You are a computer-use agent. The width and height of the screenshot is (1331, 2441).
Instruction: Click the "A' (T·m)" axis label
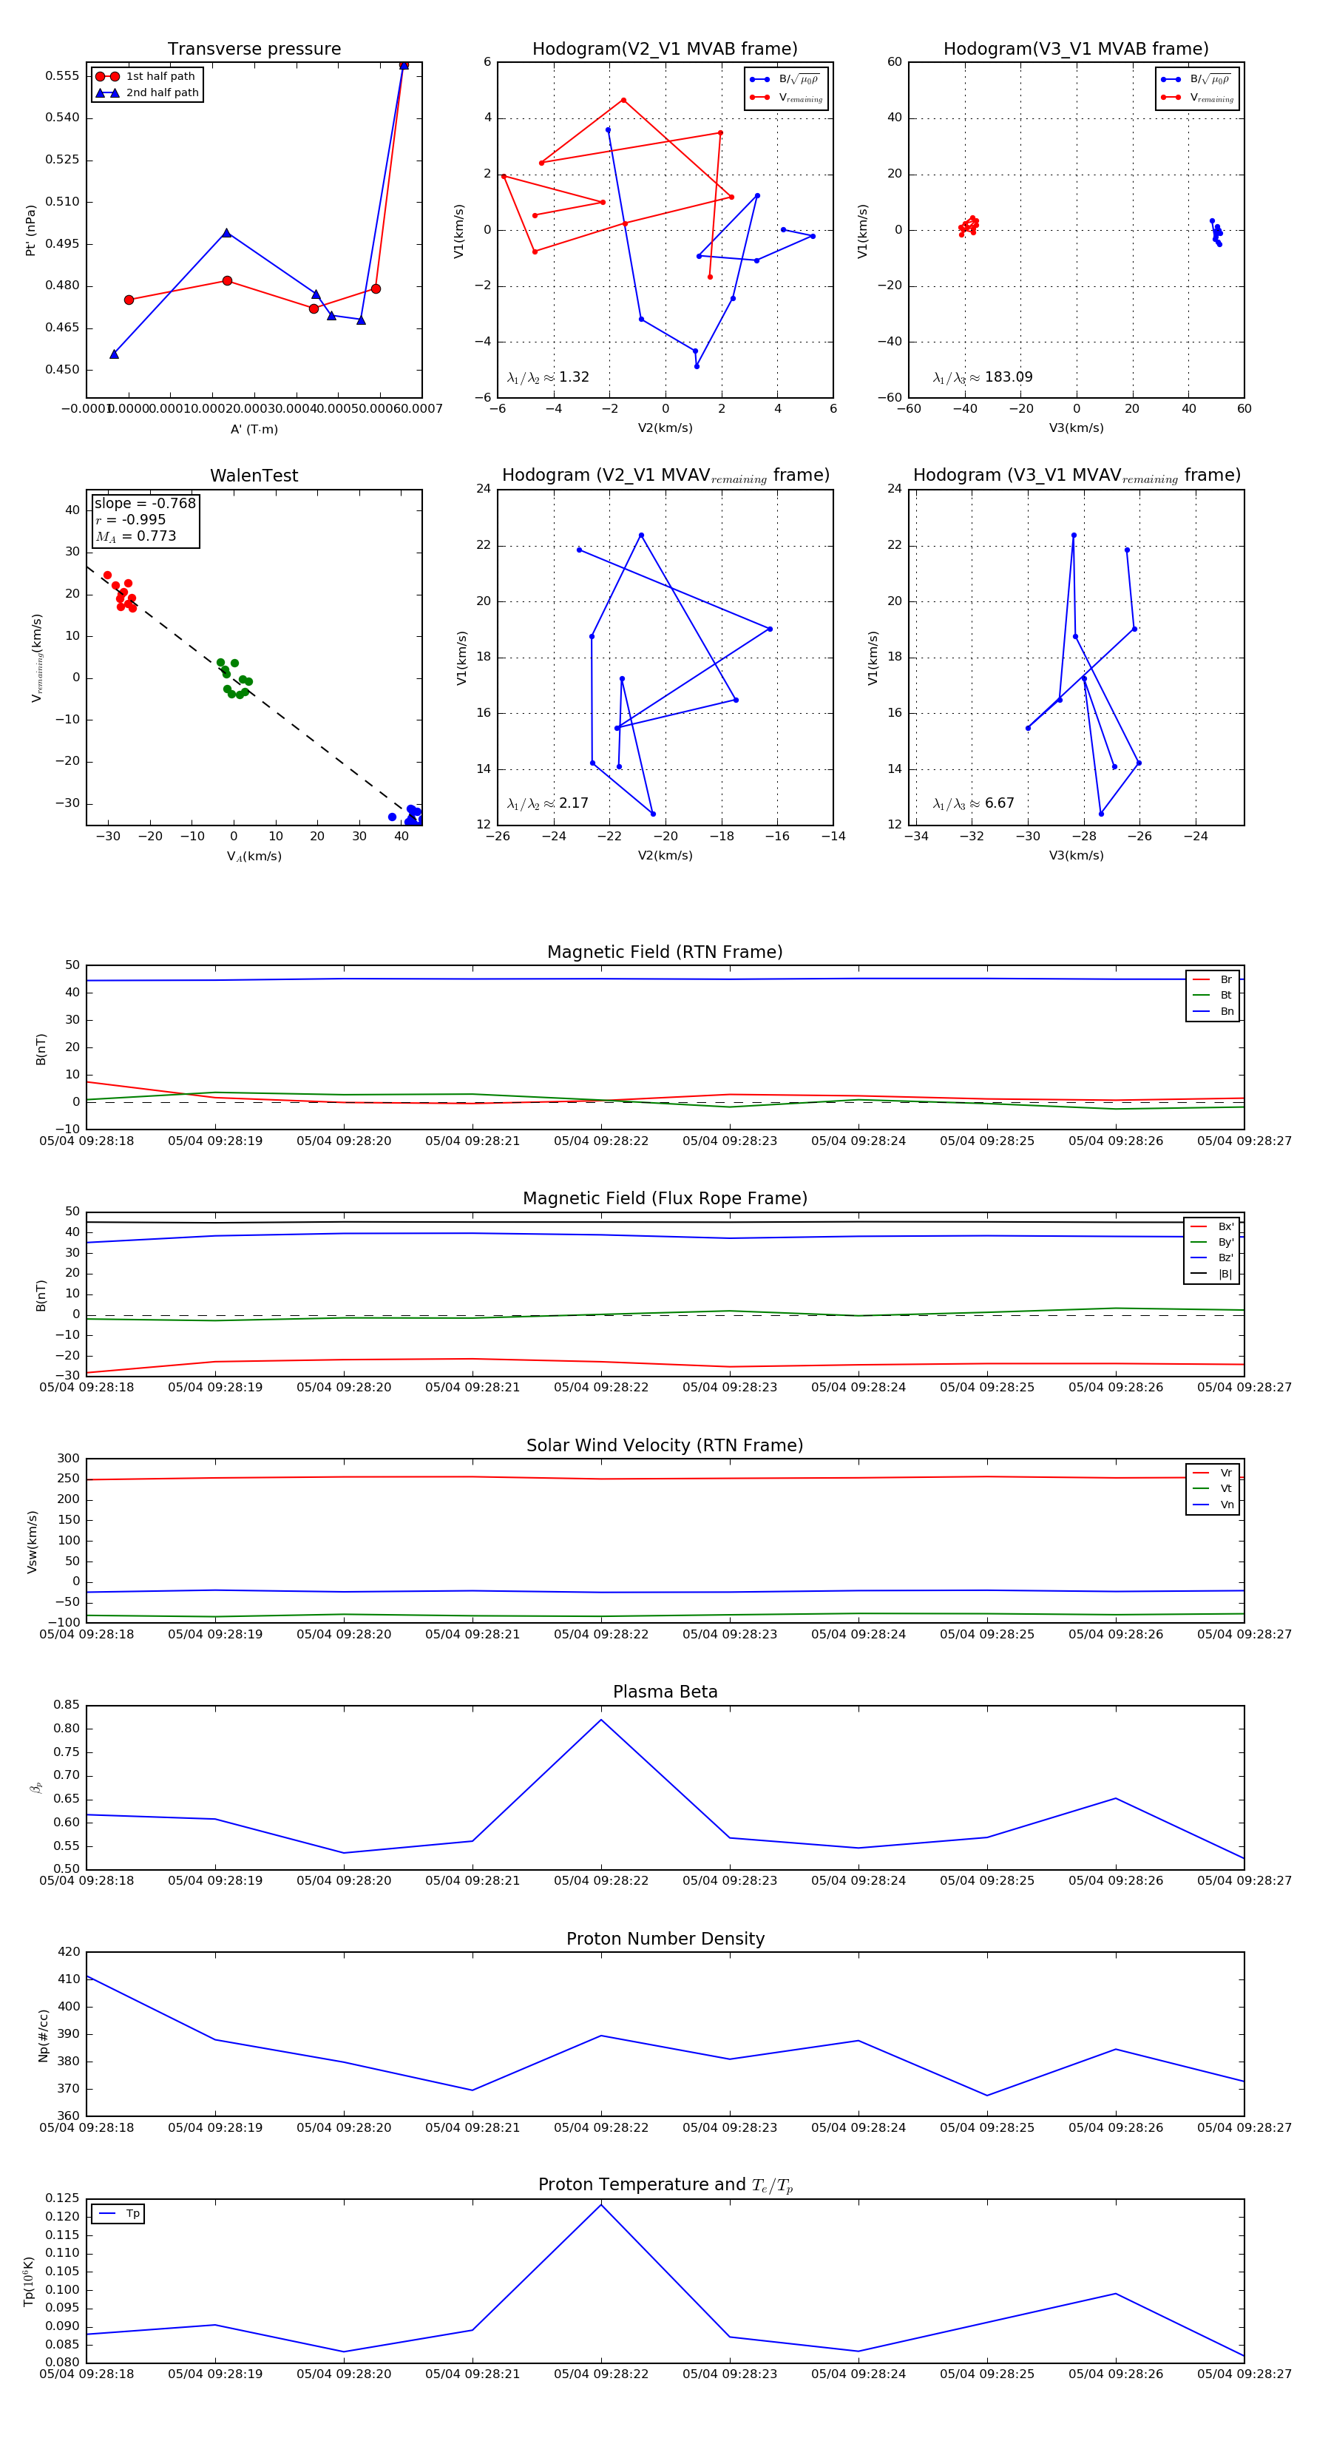254,429
